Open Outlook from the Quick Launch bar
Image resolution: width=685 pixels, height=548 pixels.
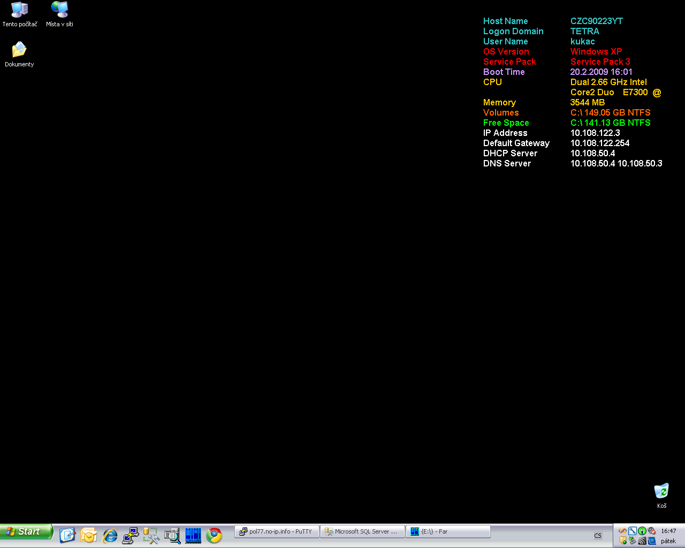[x=88, y=535]
